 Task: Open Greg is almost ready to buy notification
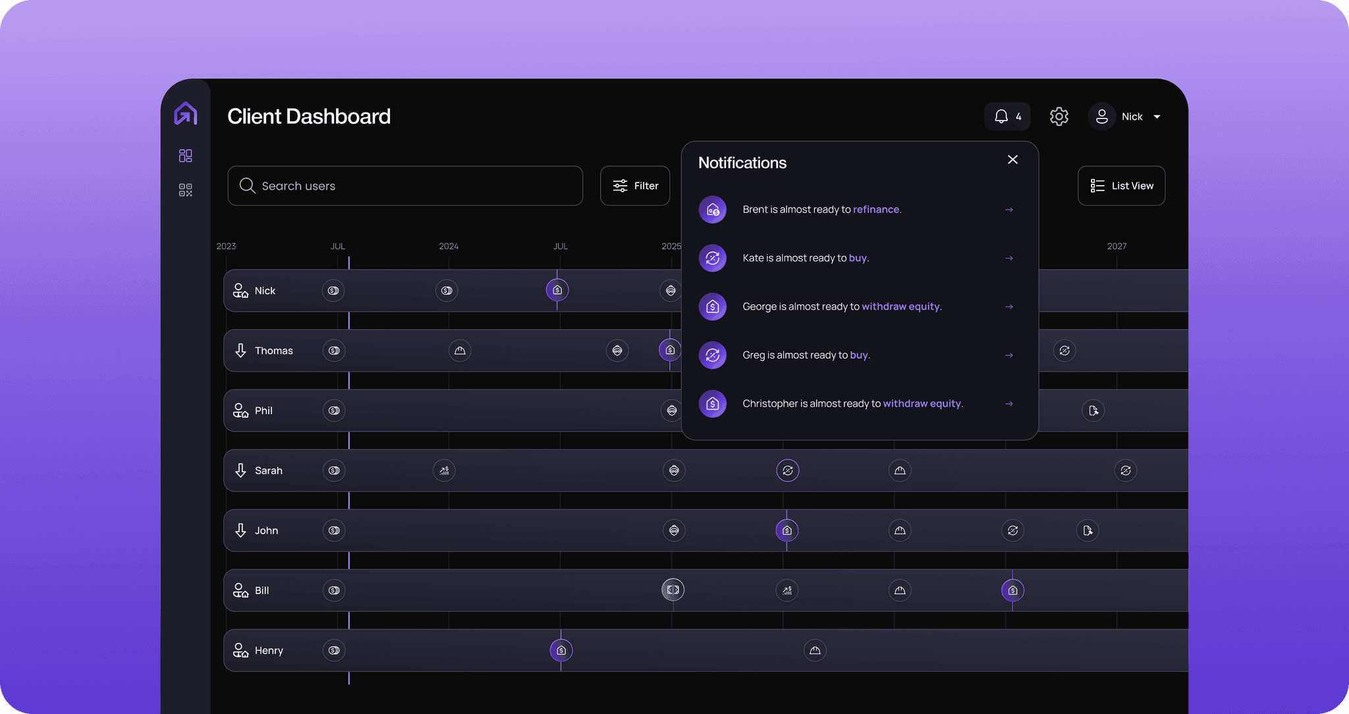coord(806,355)
